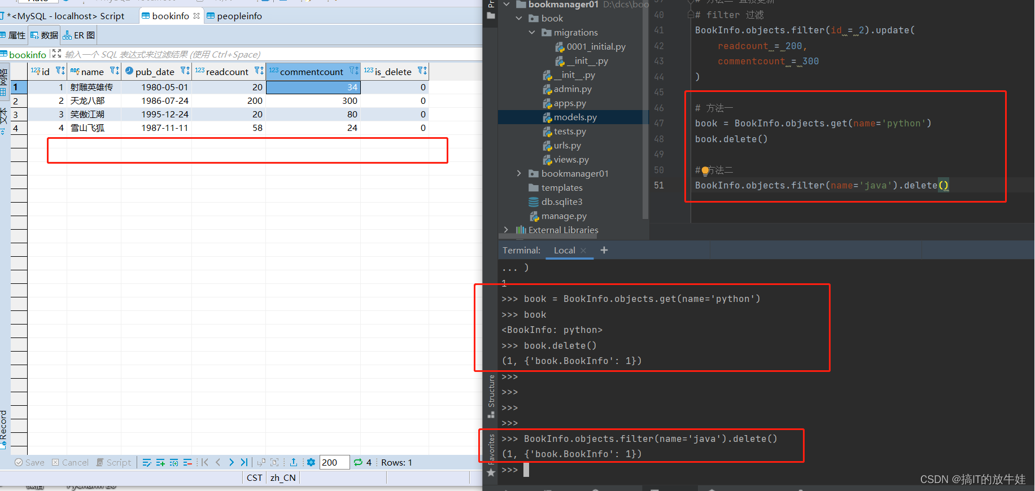1035x491 pixels.
Task: Click the expand filter panel icon next to bookinfo
Action: [56, 54]
